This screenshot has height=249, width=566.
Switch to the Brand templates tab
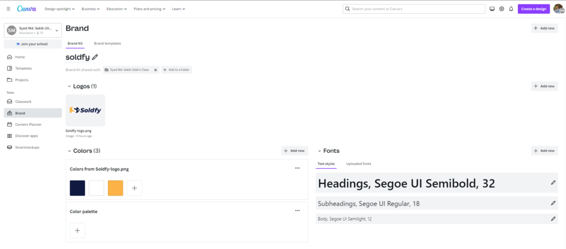point(108,43)
